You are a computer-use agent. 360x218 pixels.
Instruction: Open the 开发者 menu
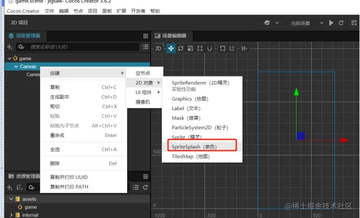[138, 11]
